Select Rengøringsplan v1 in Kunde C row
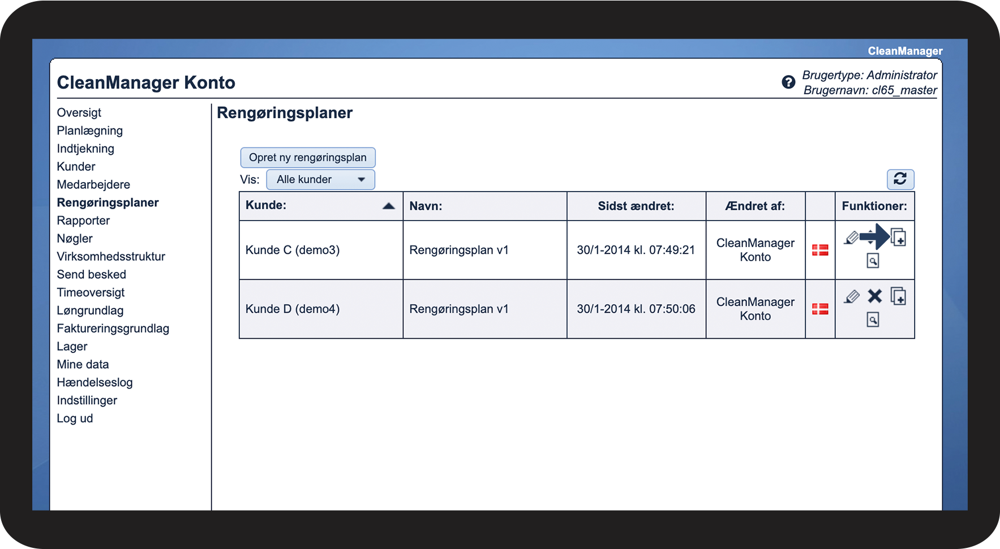This screenshot has height=549, width=1000. (x=459, y=250)
